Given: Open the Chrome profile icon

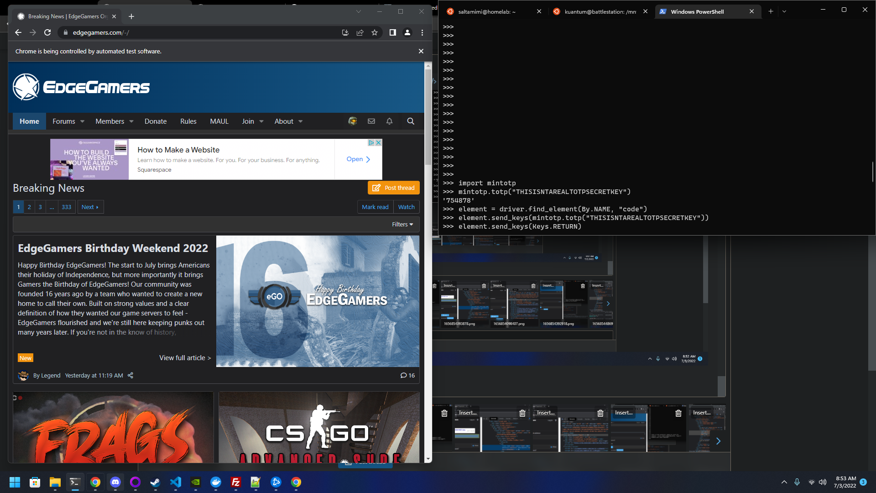Looking at the screenshot, I should 407,32.
